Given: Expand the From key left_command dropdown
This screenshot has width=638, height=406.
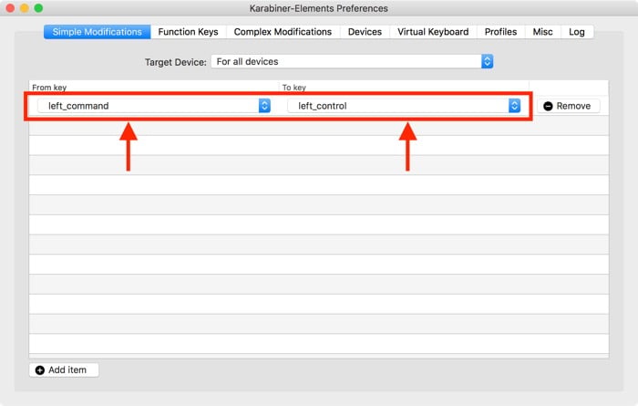Looking at the screenshot, I should [154, 106].
